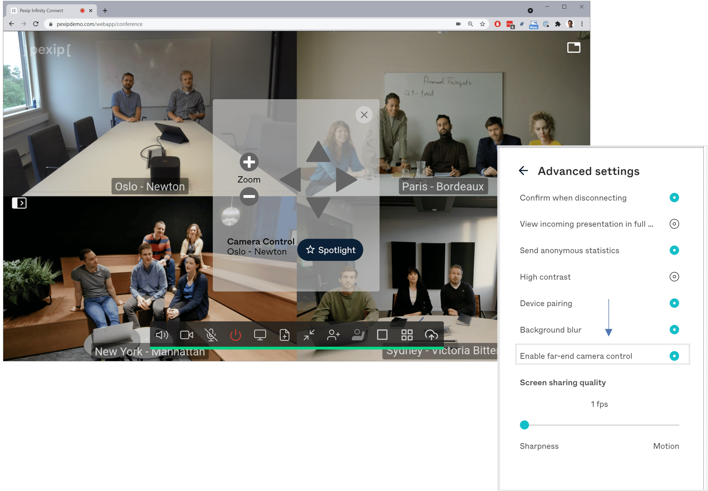The image size is (708, 491).
Task: Open a new browser tab
Action: [x=105, y=11]
